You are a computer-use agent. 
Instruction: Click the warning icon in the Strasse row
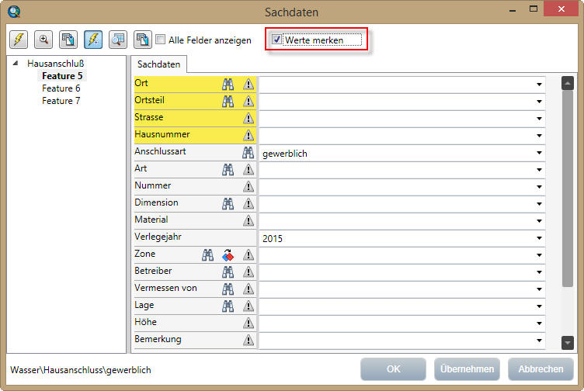point(249,118)
